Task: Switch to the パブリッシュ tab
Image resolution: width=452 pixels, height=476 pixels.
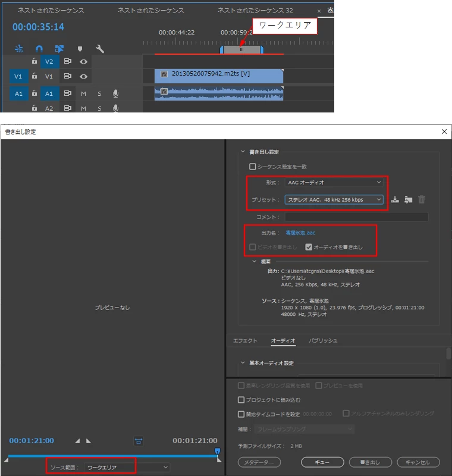Action: click(323, 340)
